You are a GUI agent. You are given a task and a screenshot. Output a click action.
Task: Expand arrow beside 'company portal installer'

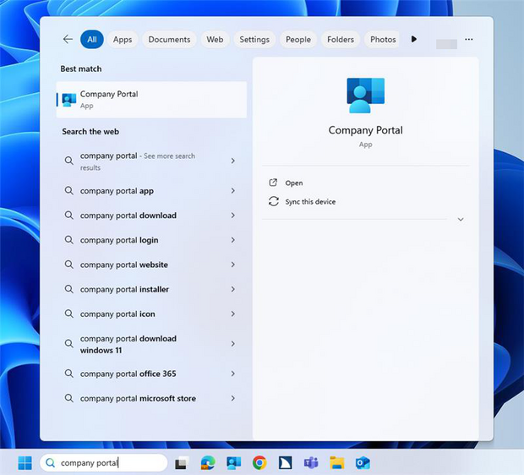tap(233, 289)
